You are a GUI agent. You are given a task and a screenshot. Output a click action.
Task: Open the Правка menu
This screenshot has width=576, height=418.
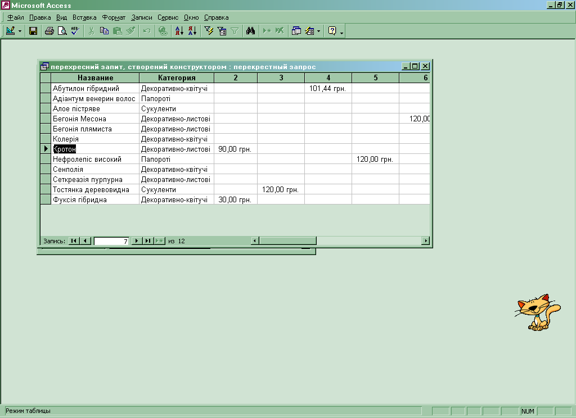pos(40,17)
